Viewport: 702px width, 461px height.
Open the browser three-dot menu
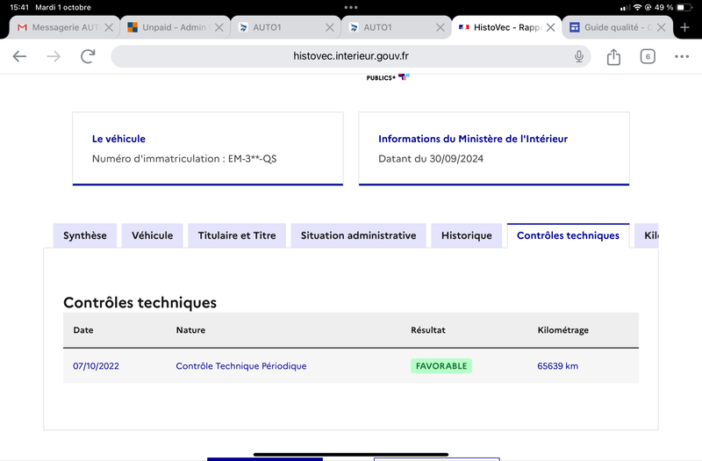[x=682, y=56]
